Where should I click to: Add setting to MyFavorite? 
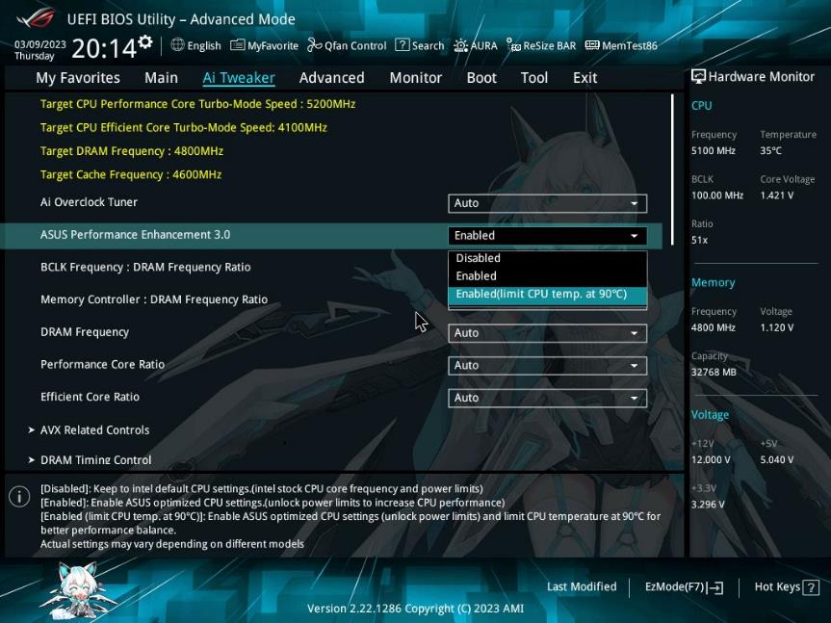tap(263, 44)
